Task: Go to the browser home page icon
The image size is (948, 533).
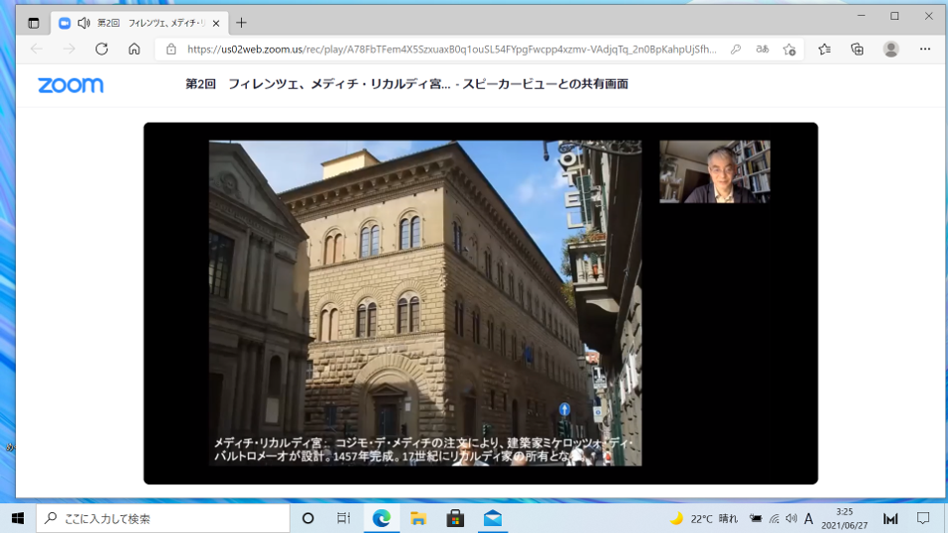Action: coord(134,49)
